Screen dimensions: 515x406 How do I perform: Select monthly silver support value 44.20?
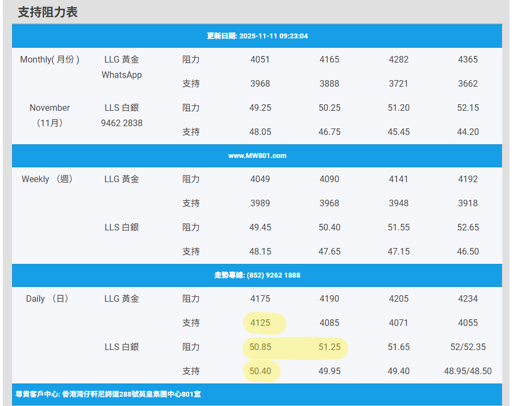(x=468, y=132)
